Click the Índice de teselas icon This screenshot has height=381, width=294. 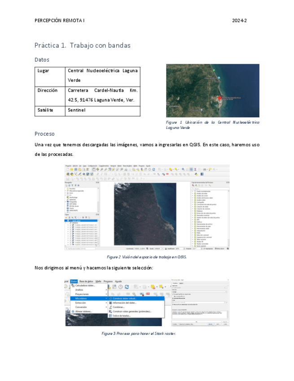(x=110, y=316)
